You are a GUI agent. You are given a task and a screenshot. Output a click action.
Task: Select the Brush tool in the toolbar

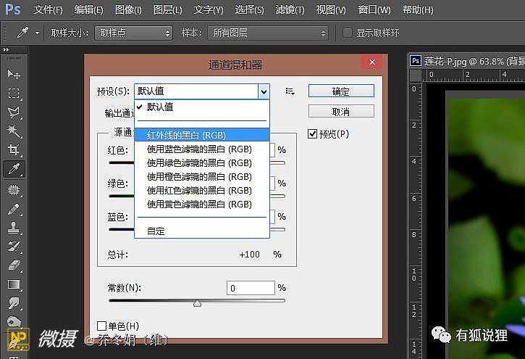14,209
